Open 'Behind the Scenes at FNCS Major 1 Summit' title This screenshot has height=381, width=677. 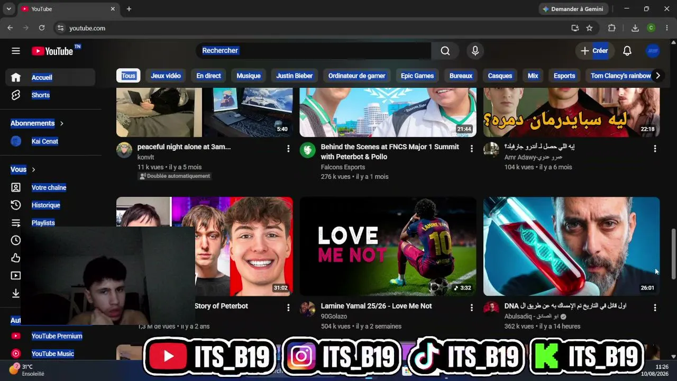(x=390, y=152)
